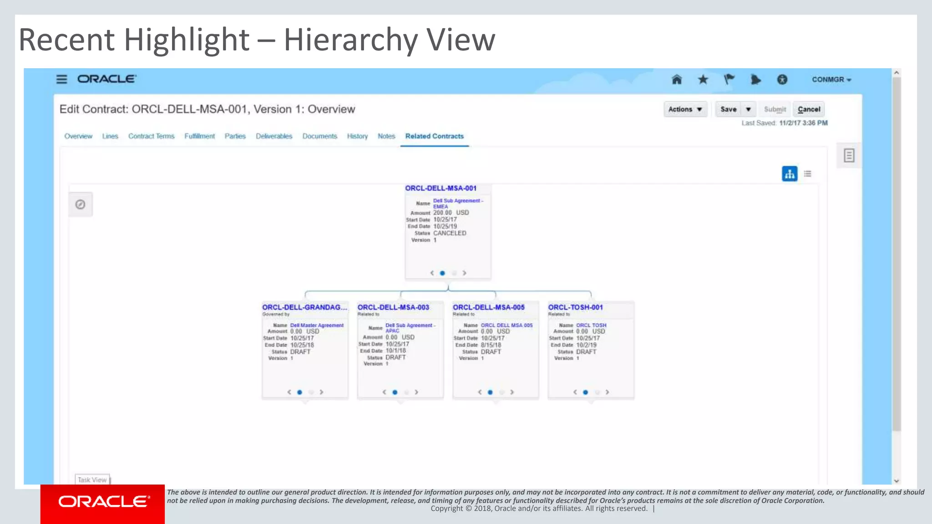Open ORCL-TOSH-001 contract link
This screenshot has width=932, height=524.
(575, 307)
